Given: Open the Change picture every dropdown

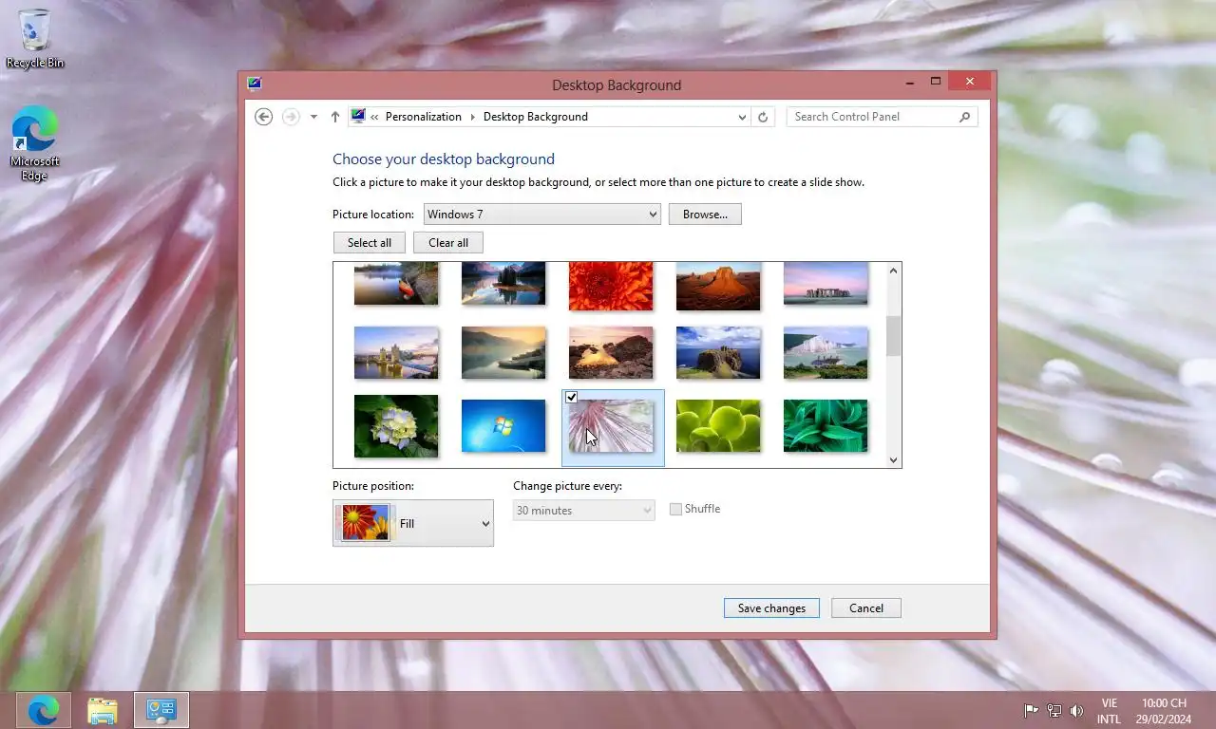Looking at the screenshot, I should click(x=583, y=511).
